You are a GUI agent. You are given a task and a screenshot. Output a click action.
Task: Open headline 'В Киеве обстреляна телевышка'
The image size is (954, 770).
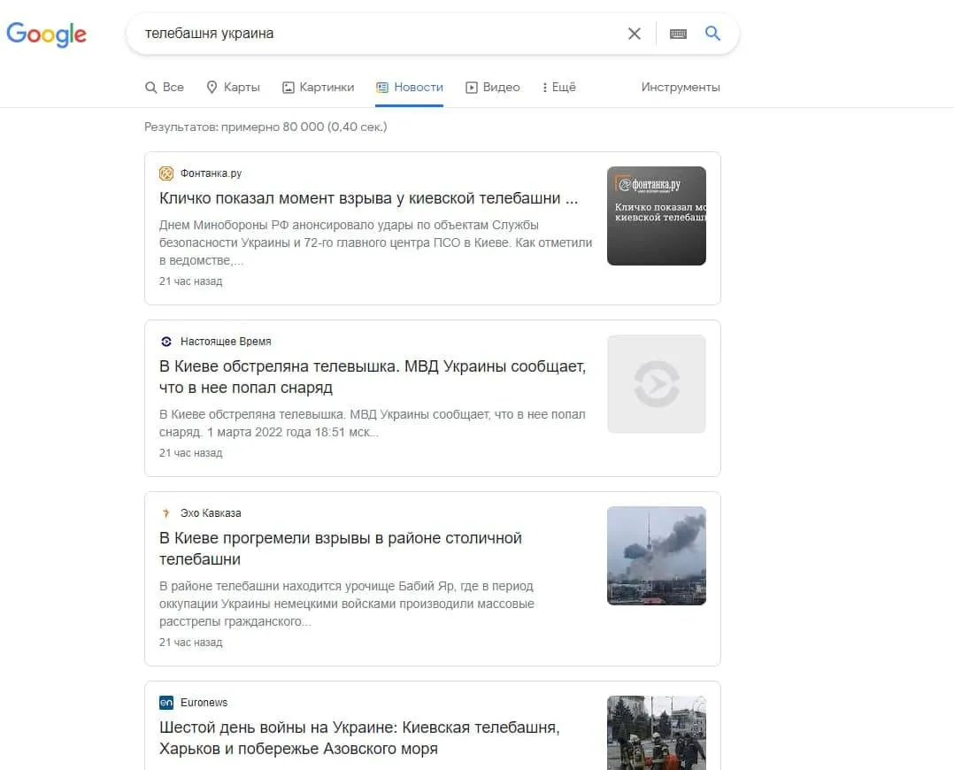373,377
